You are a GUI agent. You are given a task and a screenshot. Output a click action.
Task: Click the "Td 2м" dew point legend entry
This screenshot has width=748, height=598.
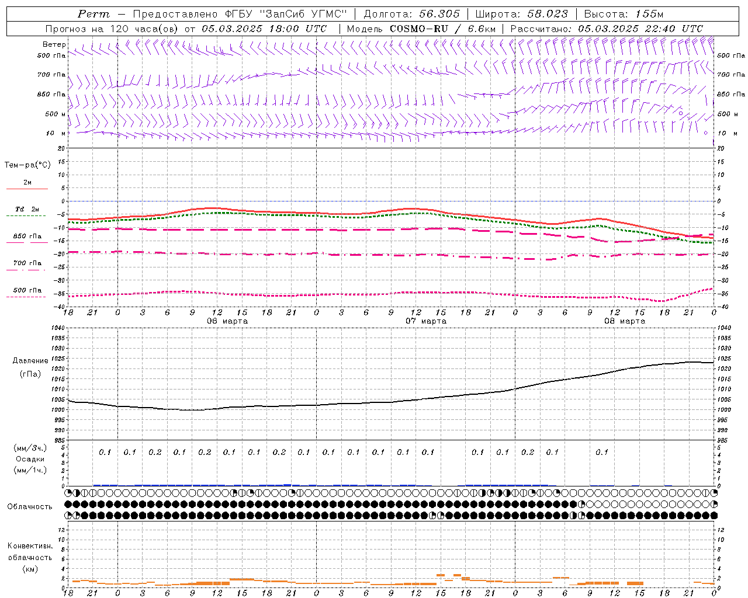point(27,209)
